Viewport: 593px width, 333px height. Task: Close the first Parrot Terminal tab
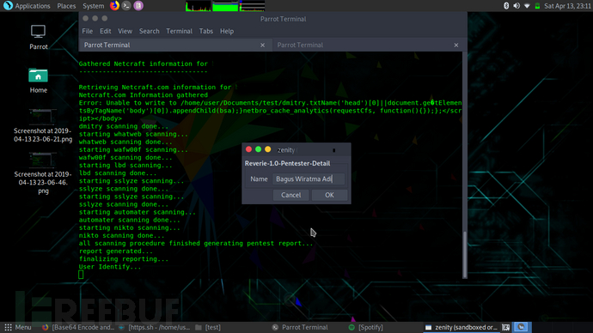pos(262,45)
